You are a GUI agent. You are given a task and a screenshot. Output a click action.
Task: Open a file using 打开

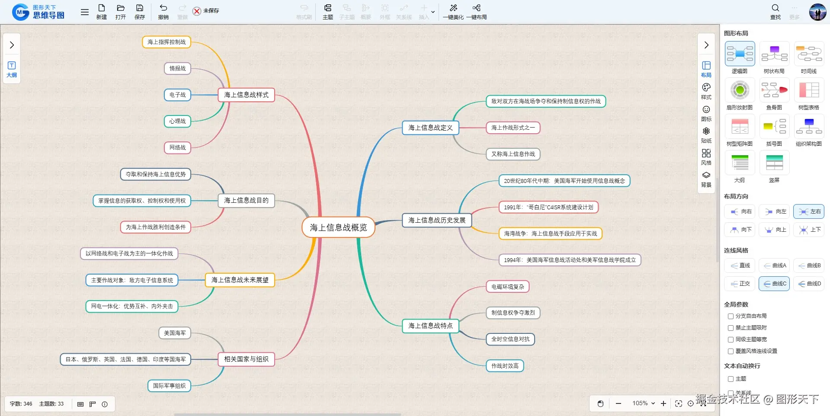tap(121, 12)
